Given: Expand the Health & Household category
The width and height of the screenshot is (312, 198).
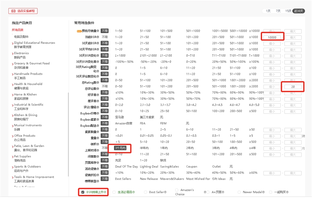Looking at the screenshot, I should pos(13,85).
